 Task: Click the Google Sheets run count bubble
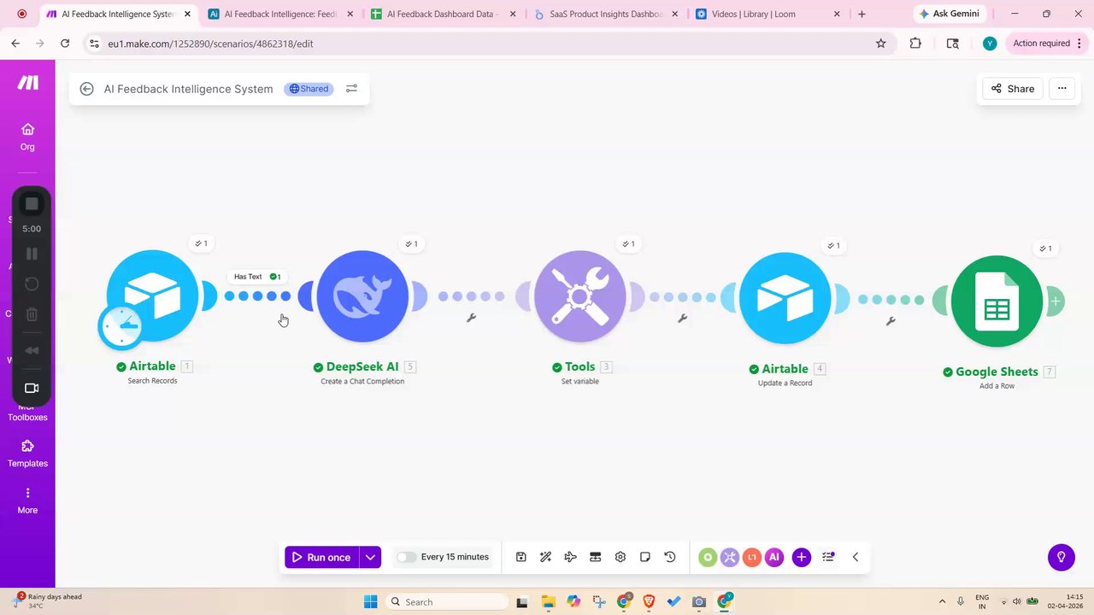click(x=1044, y=249)
